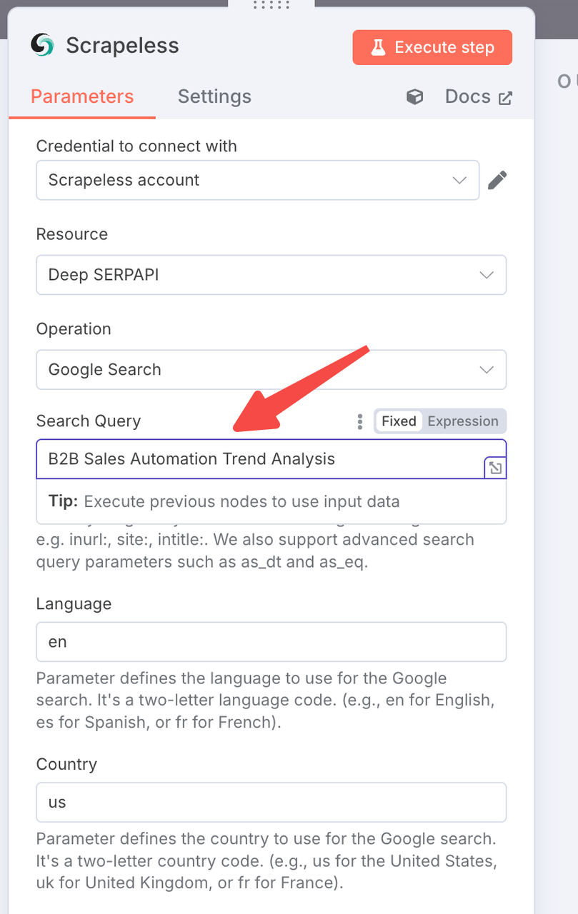578x914 pixels.
Task: Select the Parameters tab
Action: [x=82, y=97]
